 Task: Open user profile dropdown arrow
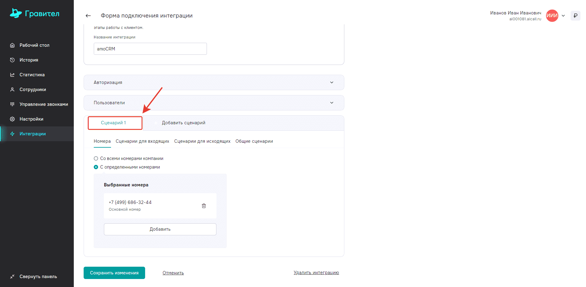coord(563,16)
